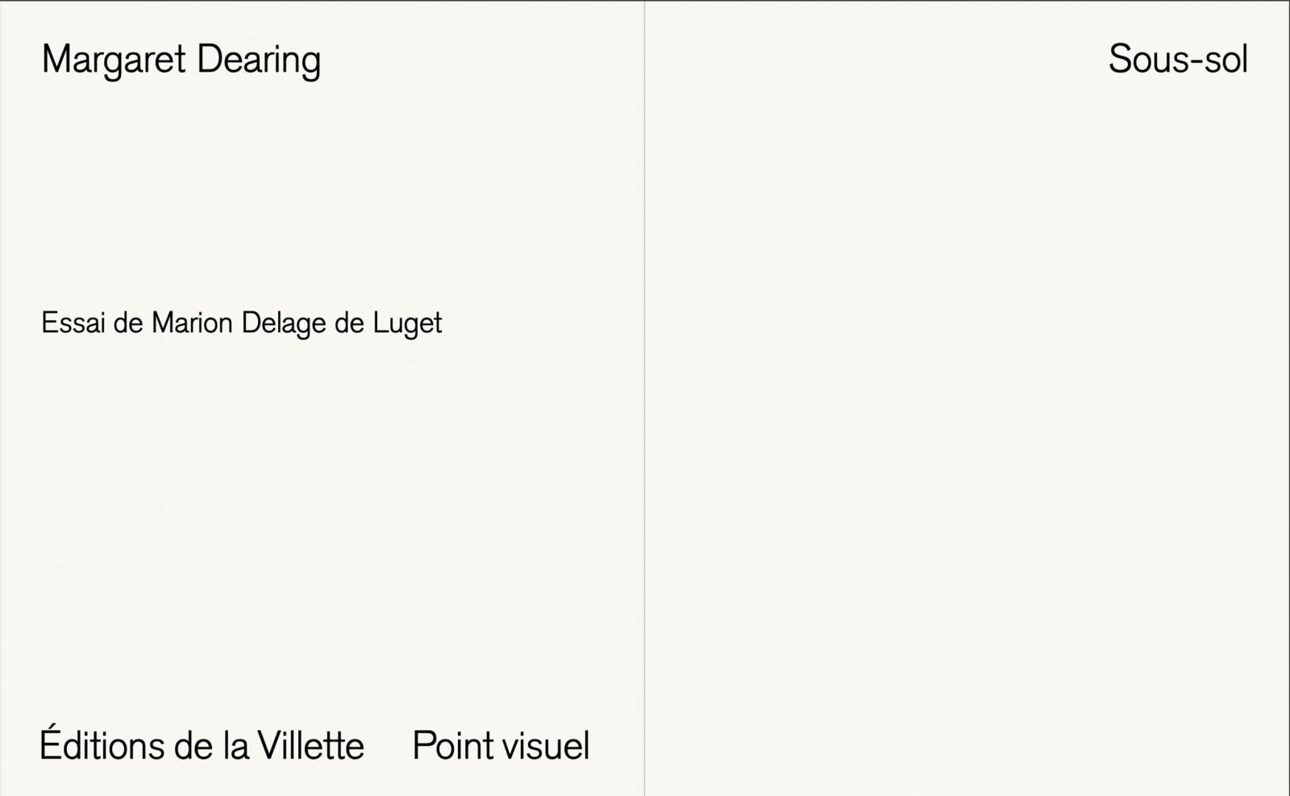Click the Point visuel label
This screenshot has width=1290, height=796.
click(501, 746)
